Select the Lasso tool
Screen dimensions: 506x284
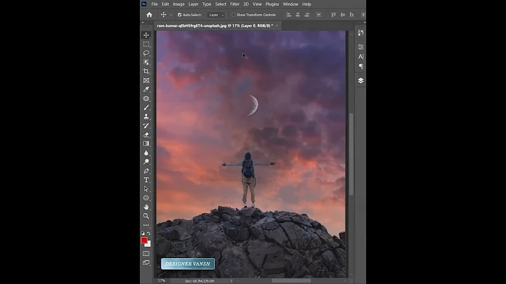click(x=146, y=53)
